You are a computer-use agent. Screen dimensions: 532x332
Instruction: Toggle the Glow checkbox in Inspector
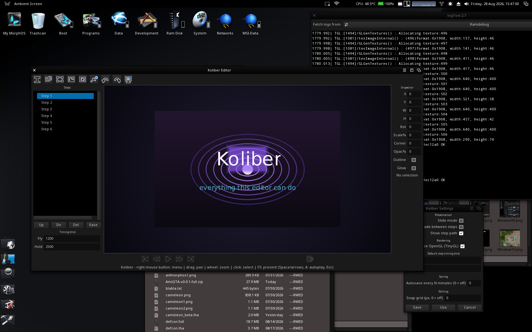(x=414, y=168)
